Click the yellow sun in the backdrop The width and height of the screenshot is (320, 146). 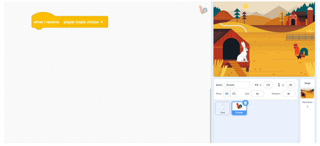(246, 6)
